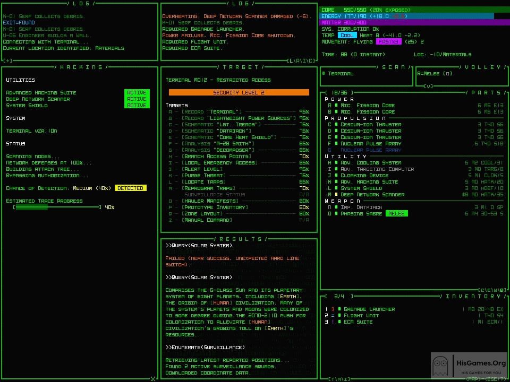Click the Propulsion section header in Parts
The height and width of the screenshot is (382, 510).
pos(355,118)
